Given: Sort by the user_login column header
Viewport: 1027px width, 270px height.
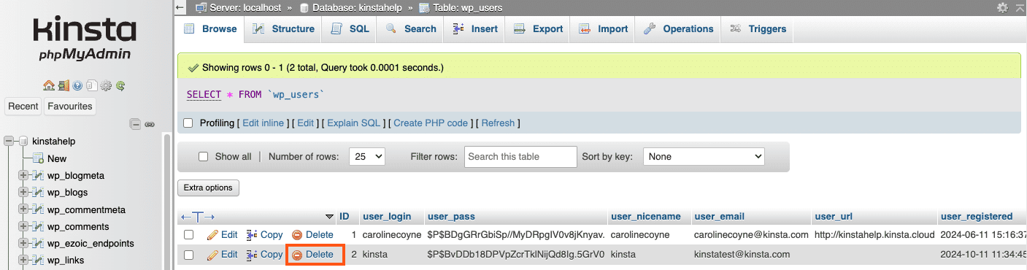Looking at the screenshot, I should point(387,217).
